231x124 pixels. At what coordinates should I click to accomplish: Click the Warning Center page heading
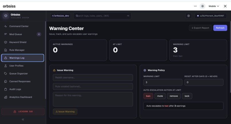pyautogui.click(x=66, y=28)
